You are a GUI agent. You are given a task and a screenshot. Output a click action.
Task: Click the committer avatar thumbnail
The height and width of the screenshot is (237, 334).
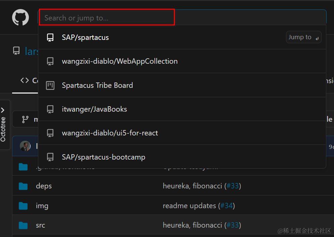click(25, 146)
